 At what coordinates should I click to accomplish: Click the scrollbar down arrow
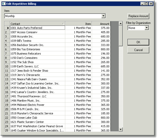coord(120,129)
